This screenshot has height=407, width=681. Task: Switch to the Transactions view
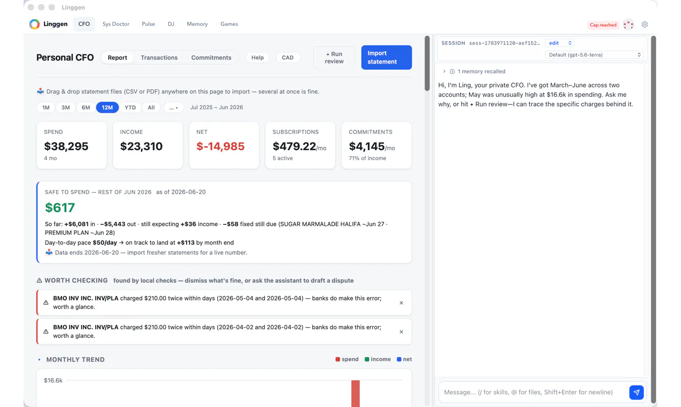(x=159, y=58)
